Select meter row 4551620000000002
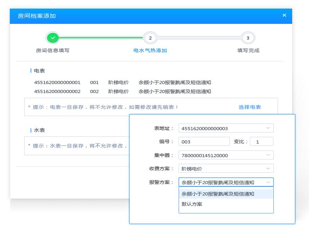 pos(57,91)
